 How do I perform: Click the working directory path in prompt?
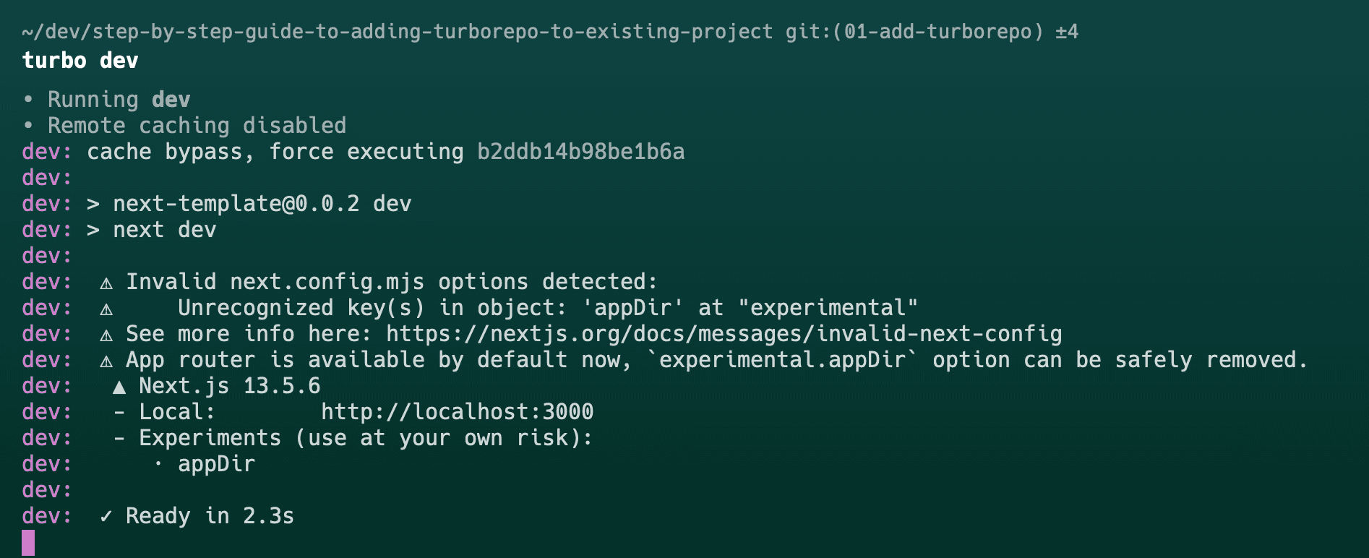coord(397,32)
